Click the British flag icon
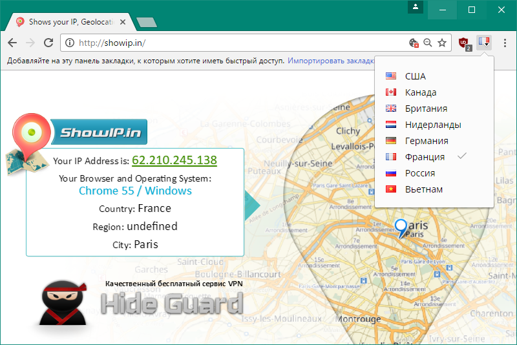Image resolution: width=517 pixels, height=345 pixels. click(391, 108)
